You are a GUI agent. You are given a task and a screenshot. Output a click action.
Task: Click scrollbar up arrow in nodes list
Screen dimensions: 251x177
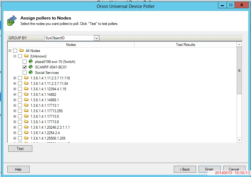[x=239, y=44]
